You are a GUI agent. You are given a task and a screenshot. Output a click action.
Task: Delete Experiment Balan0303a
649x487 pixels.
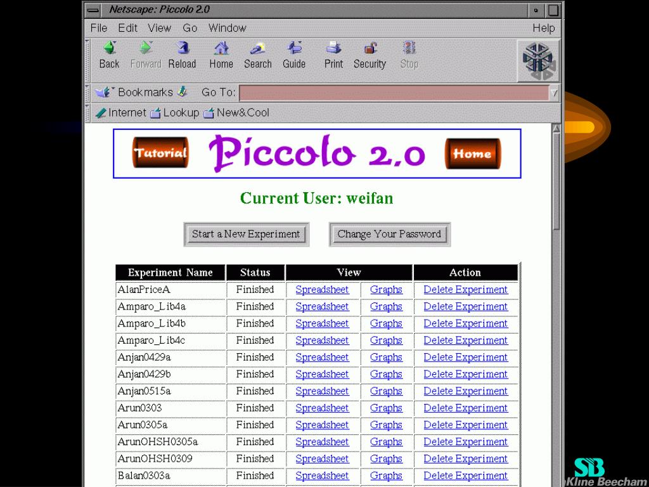pyautogui.click(x=466, y=476)
